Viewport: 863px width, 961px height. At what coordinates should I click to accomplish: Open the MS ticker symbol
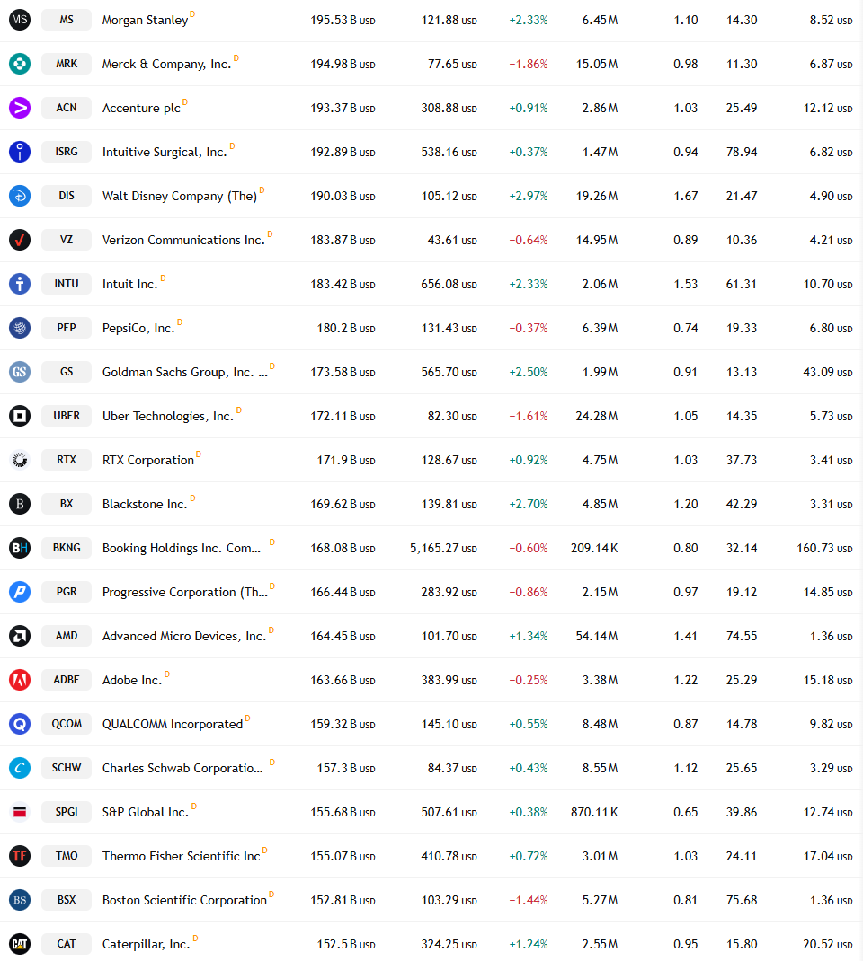coord(67,20)
